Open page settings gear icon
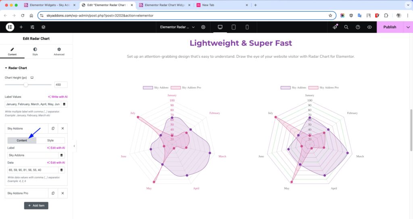 coord(203,27)
